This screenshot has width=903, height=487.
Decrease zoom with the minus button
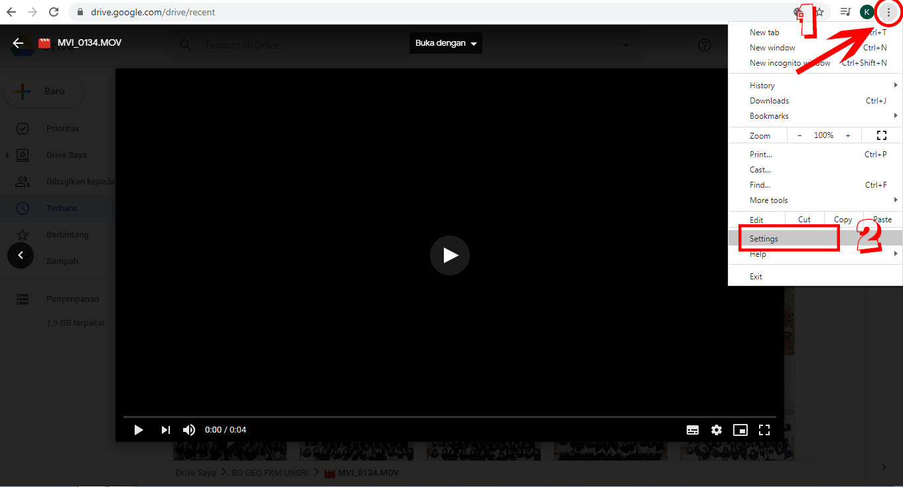[799, 135]
